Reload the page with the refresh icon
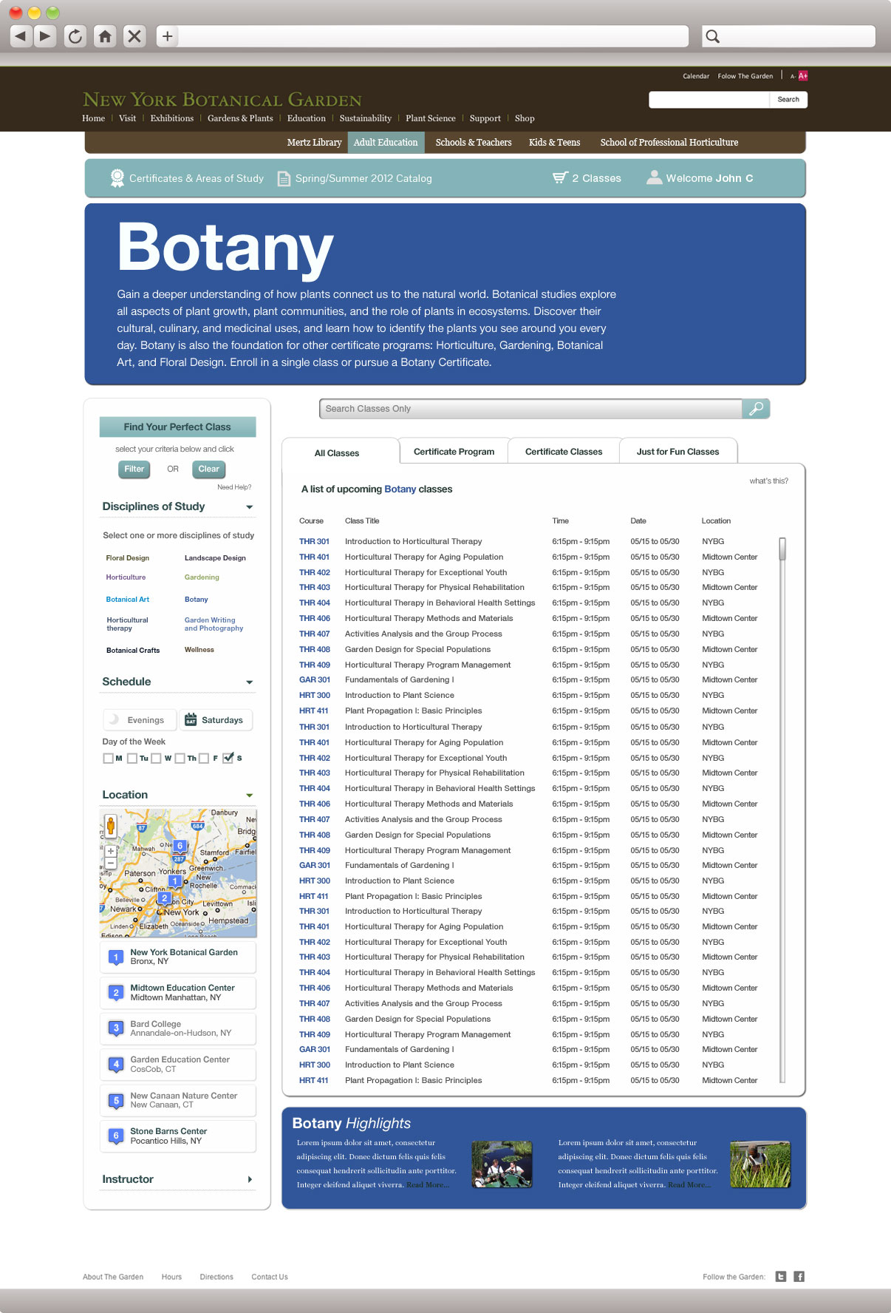This screenshot has height=1313, width=891. [x=75, y=35]
